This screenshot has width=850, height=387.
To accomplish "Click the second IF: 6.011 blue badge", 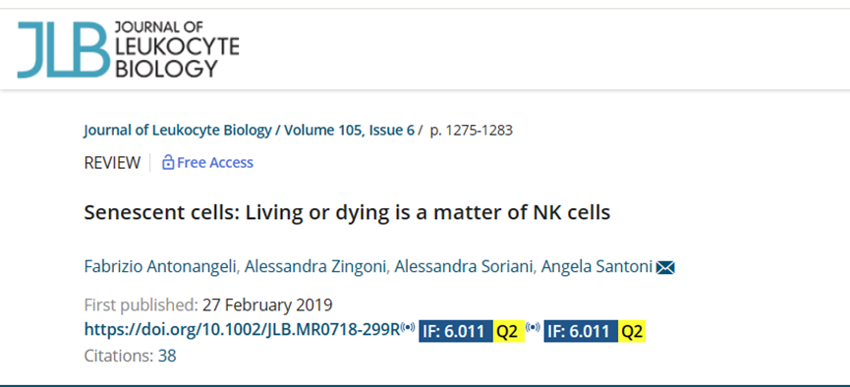I will (581, 331).
